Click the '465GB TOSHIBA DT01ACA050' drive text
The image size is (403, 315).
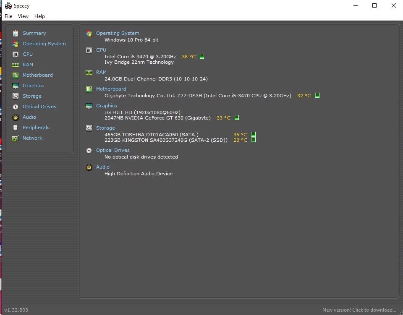[x=141, y=135]
